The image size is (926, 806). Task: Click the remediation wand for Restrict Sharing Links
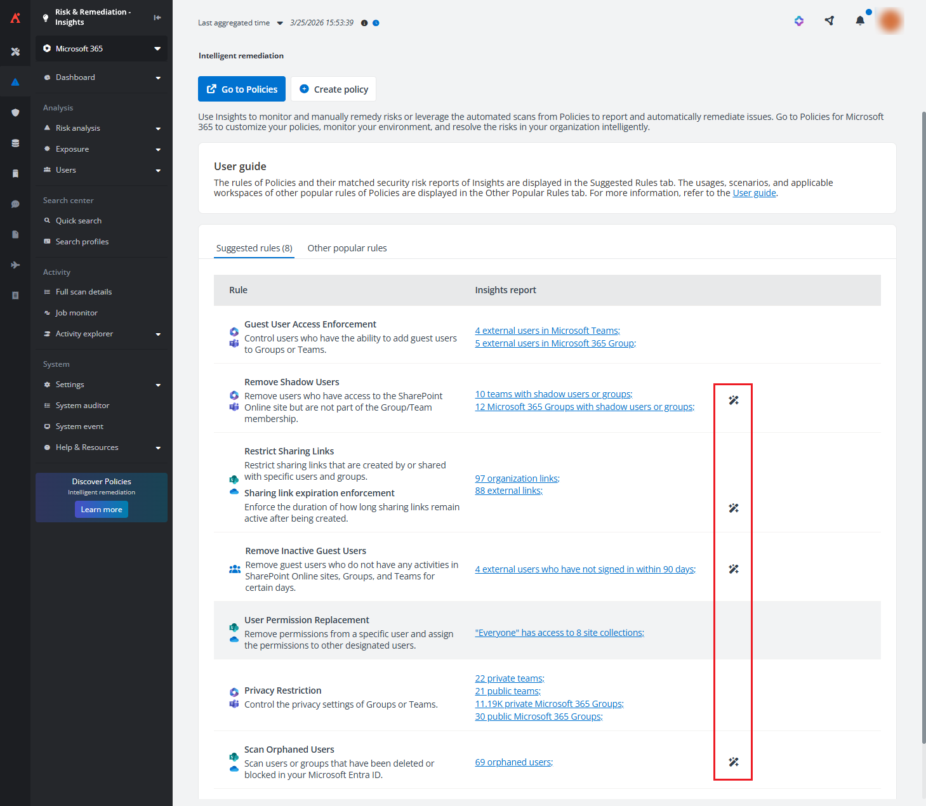[734, 508]
